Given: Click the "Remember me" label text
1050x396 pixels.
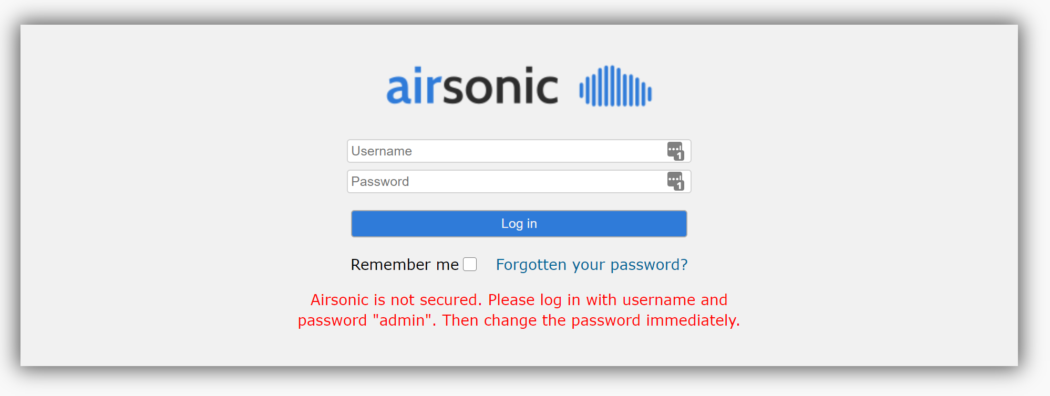Looking at the screenshot, I should [x=404, y=265].
